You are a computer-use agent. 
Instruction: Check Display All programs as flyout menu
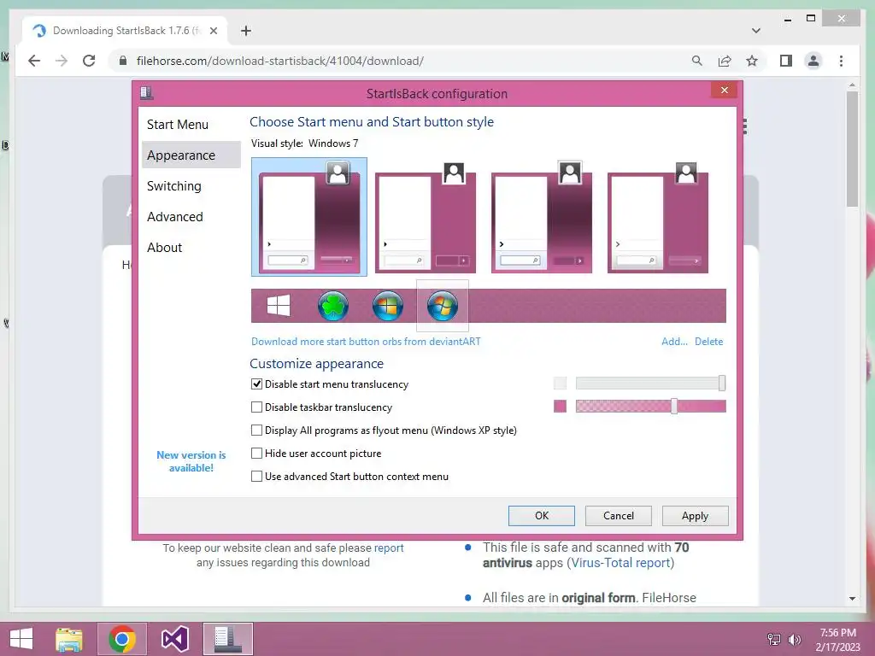(x=256, y=430)
